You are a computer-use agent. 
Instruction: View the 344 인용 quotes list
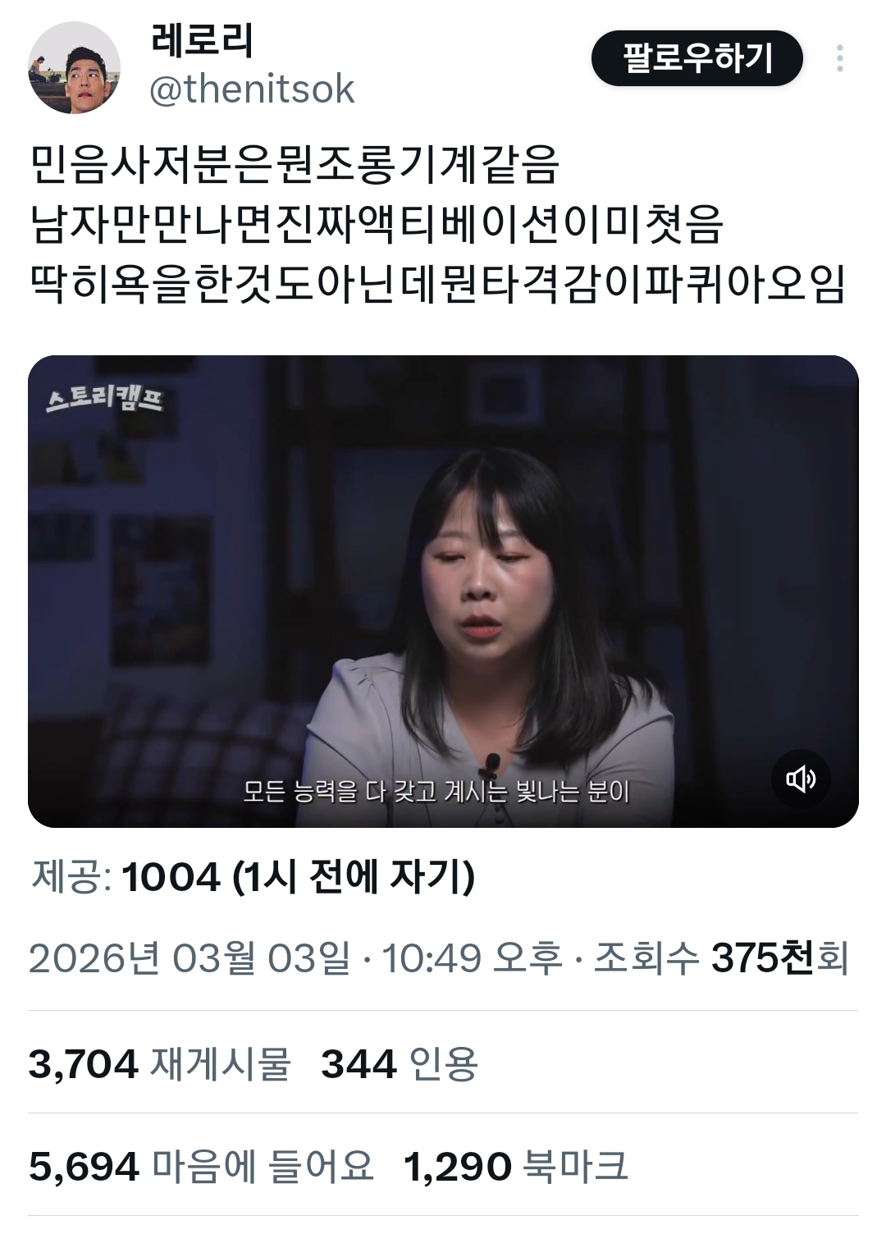[400, 1063]
